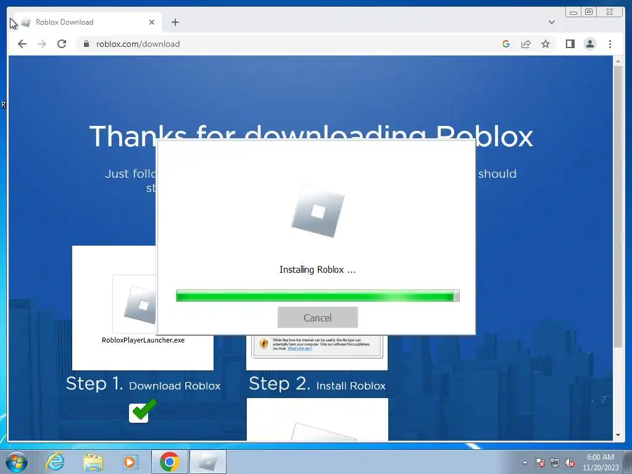Open the Action Center flag icon
This screenshot has width=632, height=474.
539,462
